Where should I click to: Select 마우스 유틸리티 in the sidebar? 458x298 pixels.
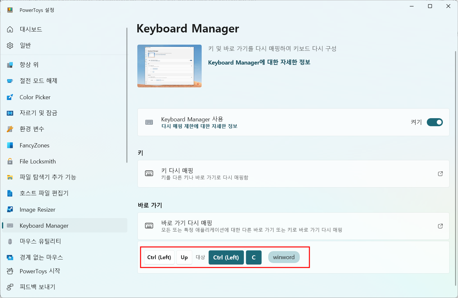tap(64, 241)
